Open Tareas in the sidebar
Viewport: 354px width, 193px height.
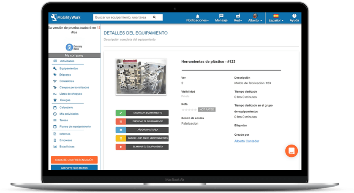pos(63,120)
